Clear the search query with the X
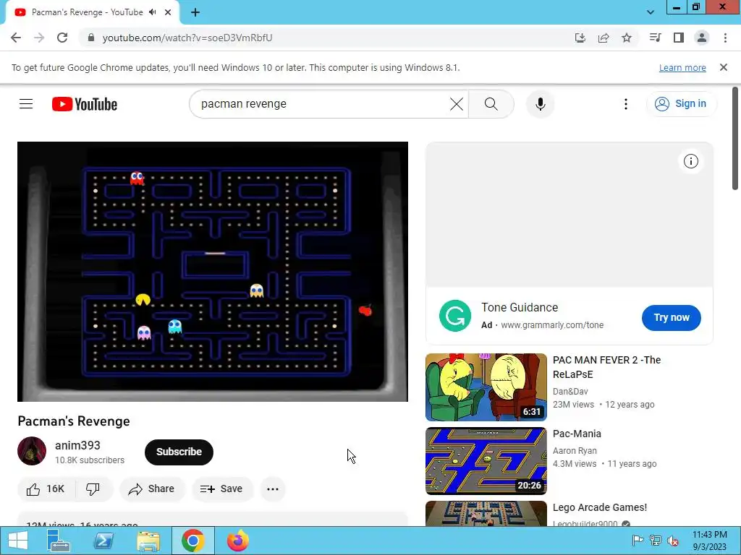Image resolution: width=741 pixels, height=555 pixels. 457,104
